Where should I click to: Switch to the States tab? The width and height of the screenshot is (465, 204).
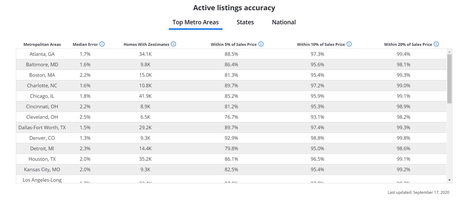[x=245, y=22]
